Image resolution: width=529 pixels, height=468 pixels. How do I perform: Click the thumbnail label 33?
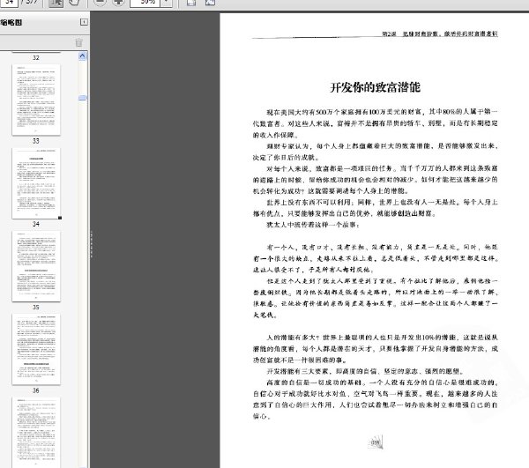(x=36, y=141)
